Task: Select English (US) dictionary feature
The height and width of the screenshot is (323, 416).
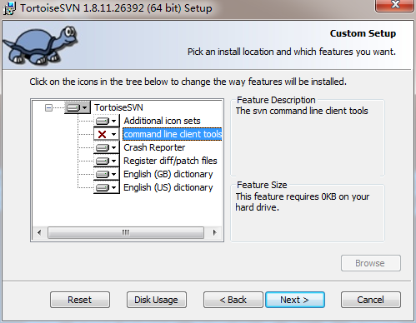Action: tap(168, 187)
